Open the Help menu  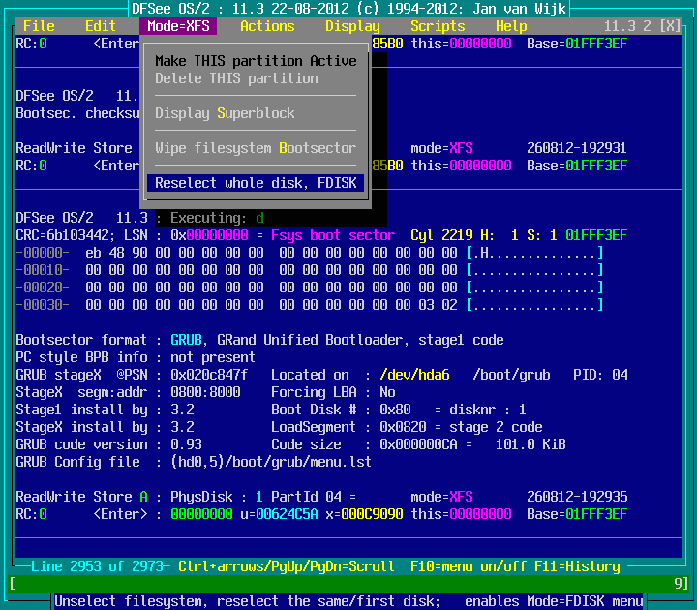[511, 26]
